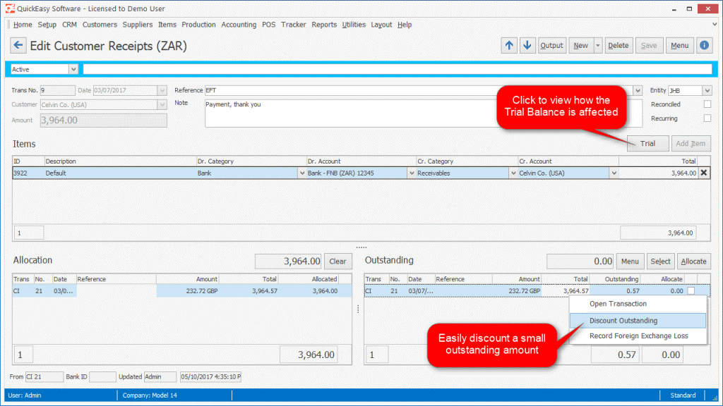The height and width of the screenshot is (406, 723).
Task: Go to the previous record with the up arrow
Action: click(x=509, y=45)
